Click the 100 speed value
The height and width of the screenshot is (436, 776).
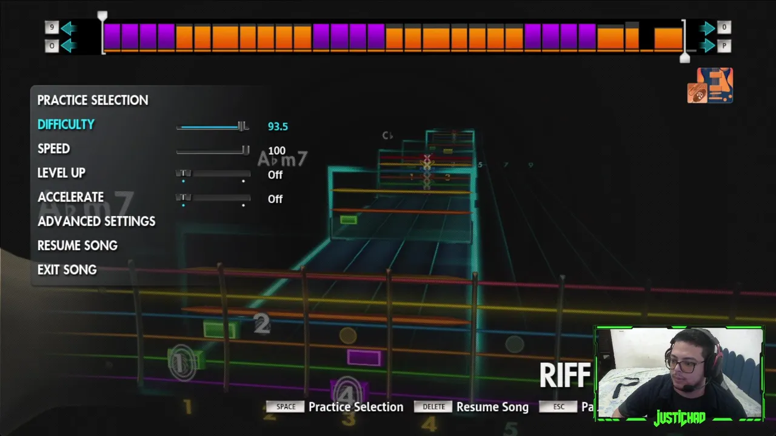[276, 151]
